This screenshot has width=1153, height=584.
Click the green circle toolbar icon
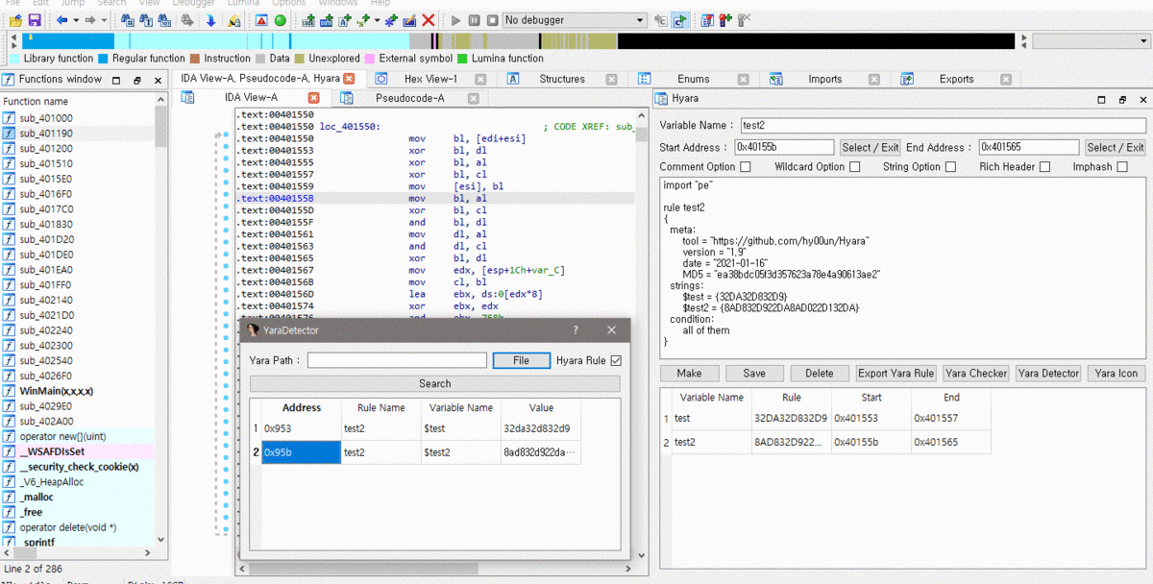pyautogui.click(x=280, y=20)
